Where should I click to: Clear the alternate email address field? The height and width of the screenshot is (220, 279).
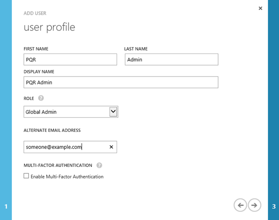[111, 147]
